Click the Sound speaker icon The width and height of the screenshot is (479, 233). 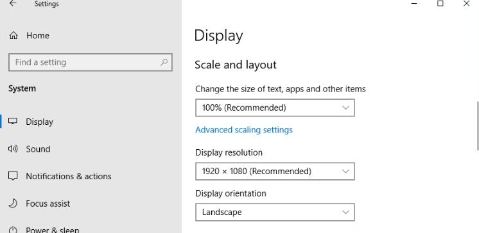pyautogui.click(x=13, y=149)
